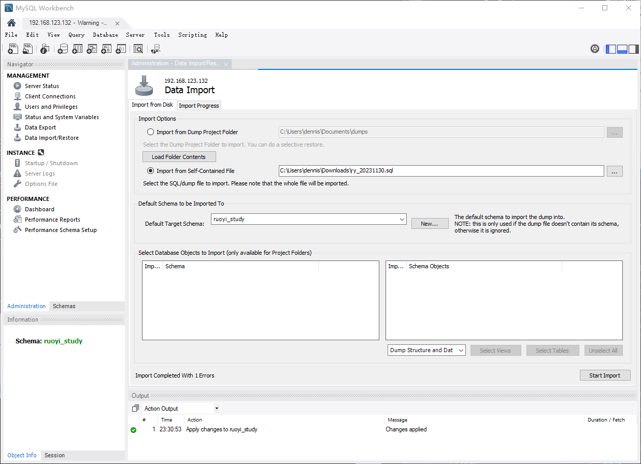Click the reconnect to DBMS toolbar icon
641x464 pixels.
coord(155,49)
